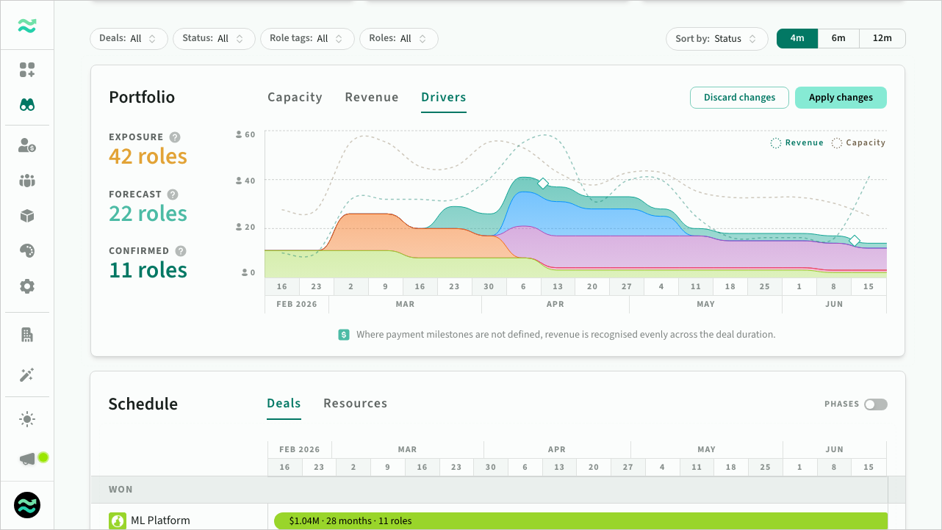942x530 pixels.
Task: Open the Role tags filter dropdown
Action: tap(307, 39)
